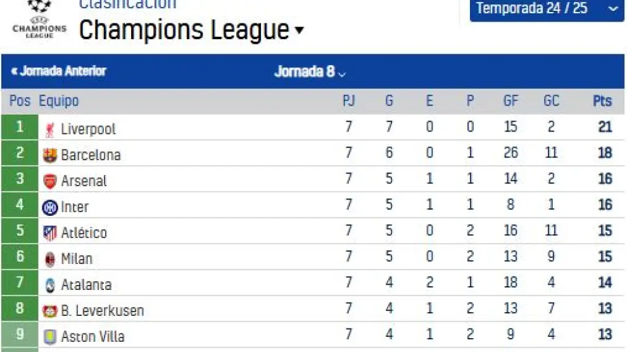Open the Barcelona team link
The height and width of the screenshot is (352, 627).
tap(91, 155)
